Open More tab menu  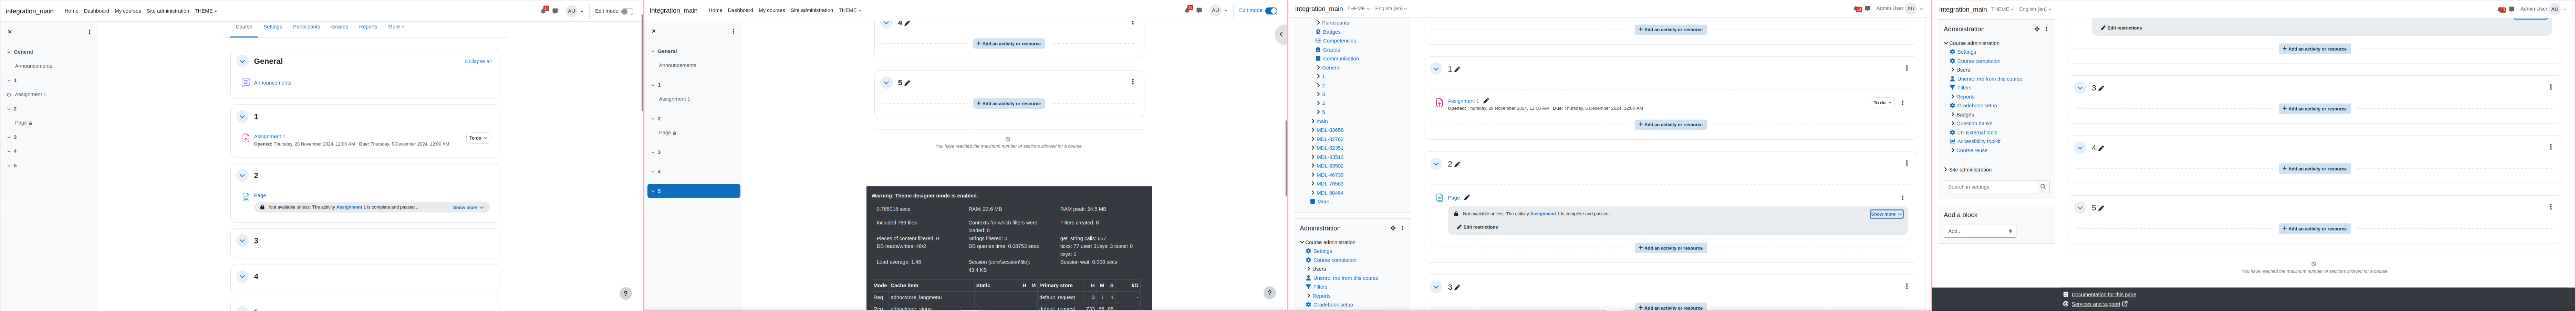pyautogui.click(x=396, y=27)
